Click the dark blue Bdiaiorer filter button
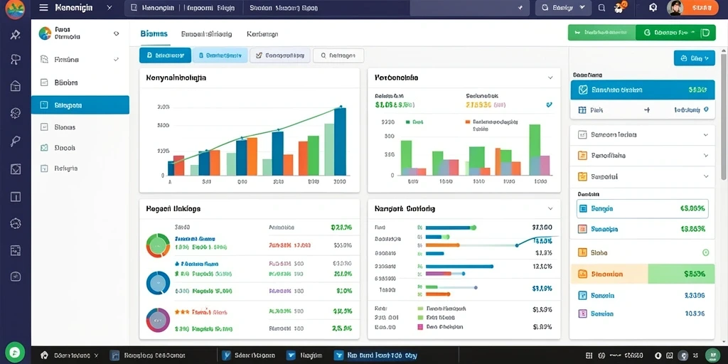 [165, 55]
